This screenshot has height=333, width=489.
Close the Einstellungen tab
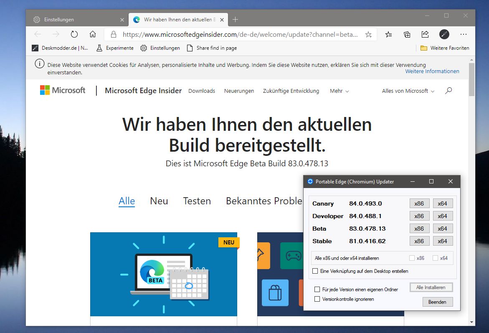point(122,20)
